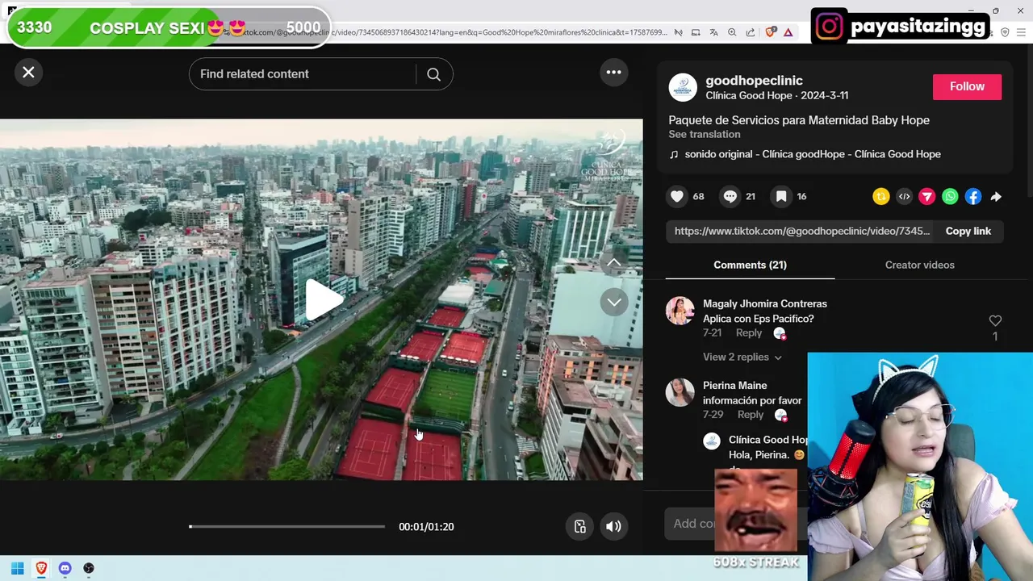The image size is (1033, 581).
Task: Select the video URL text field
Action: [x=800, y=231]
